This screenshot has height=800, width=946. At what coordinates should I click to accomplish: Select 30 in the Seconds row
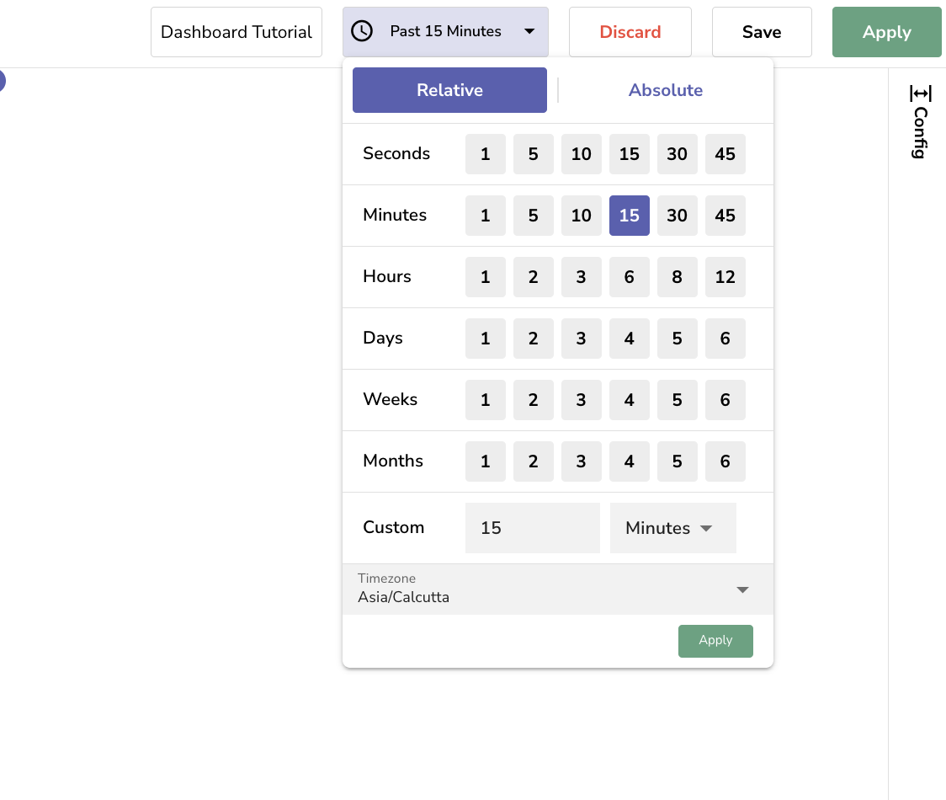678,154
